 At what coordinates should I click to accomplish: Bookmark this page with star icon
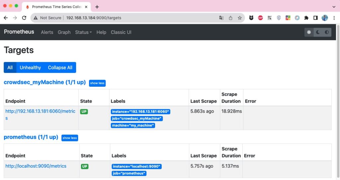pos(240,18)
